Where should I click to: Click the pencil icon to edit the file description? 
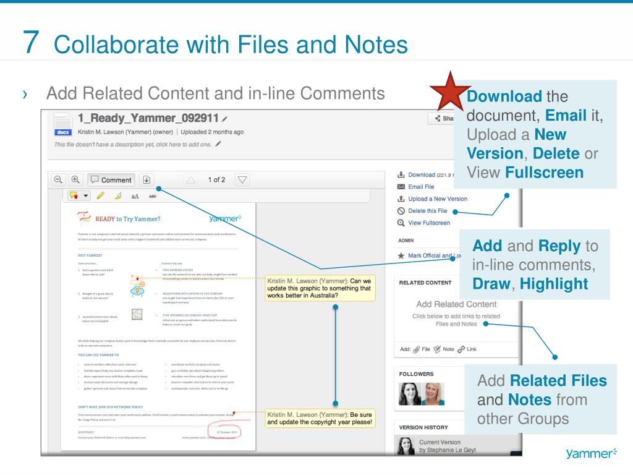pyautogui.click(x=218, y=143)
